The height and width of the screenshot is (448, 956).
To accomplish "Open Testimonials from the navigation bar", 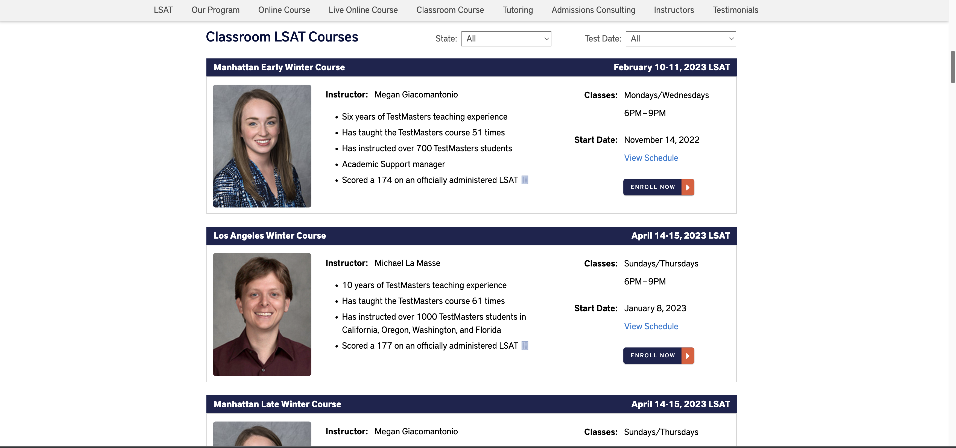I will click(x=735, y=10).
